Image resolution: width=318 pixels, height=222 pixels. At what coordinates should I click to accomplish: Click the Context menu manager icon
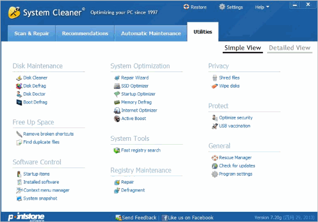(19, 191)
